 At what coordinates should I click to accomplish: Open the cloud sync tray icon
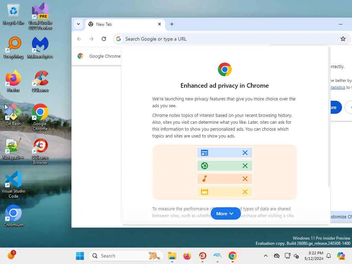(x=277, y=256)
